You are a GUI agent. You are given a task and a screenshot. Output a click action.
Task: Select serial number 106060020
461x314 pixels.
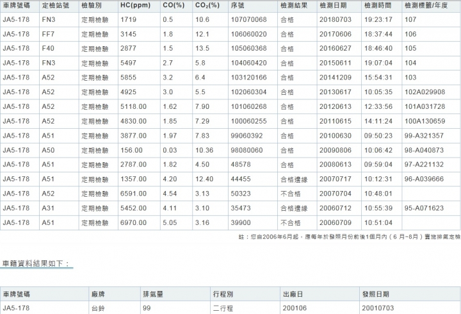[248, 34]
